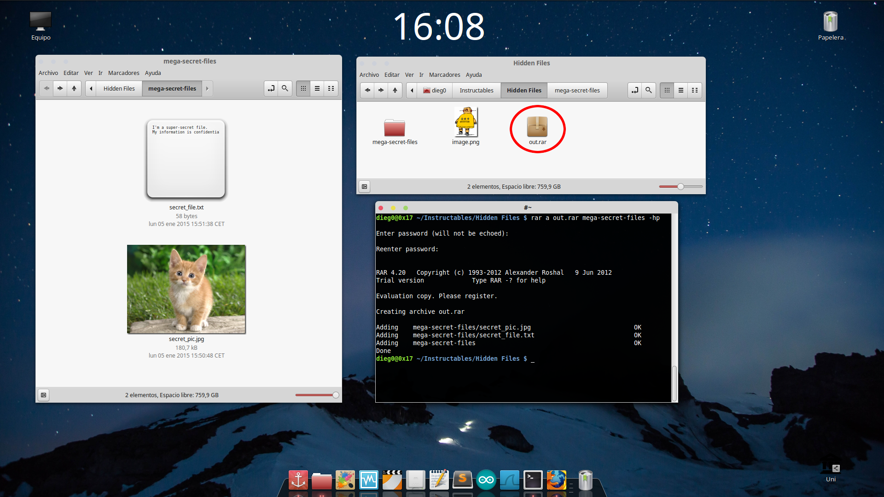Click dieg0 home path button

tap(435, 90)
